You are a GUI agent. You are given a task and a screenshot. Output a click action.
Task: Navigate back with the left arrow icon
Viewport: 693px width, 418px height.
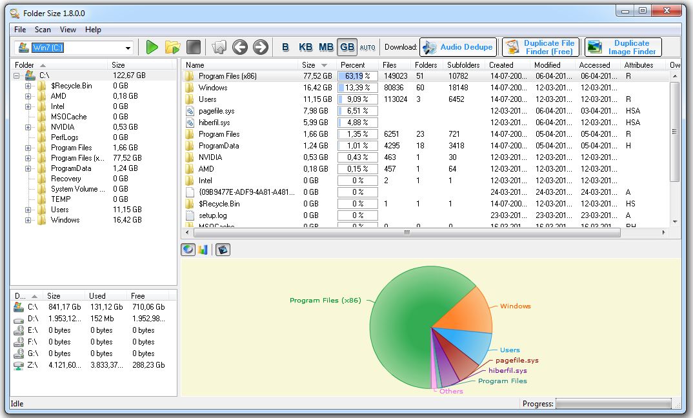[240, 47]
